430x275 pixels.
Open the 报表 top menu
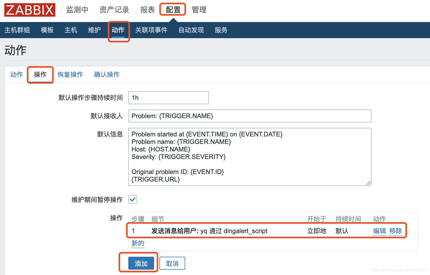coord(148,10)
